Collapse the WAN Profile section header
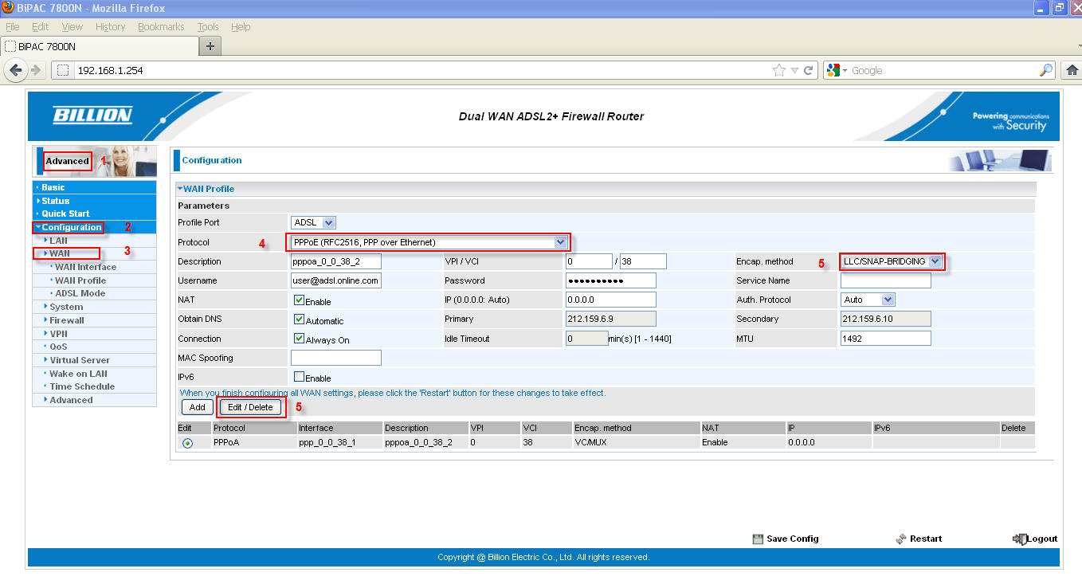Image resolution: width=1082 pixels, height=584 pixels. tap(206, 189)
